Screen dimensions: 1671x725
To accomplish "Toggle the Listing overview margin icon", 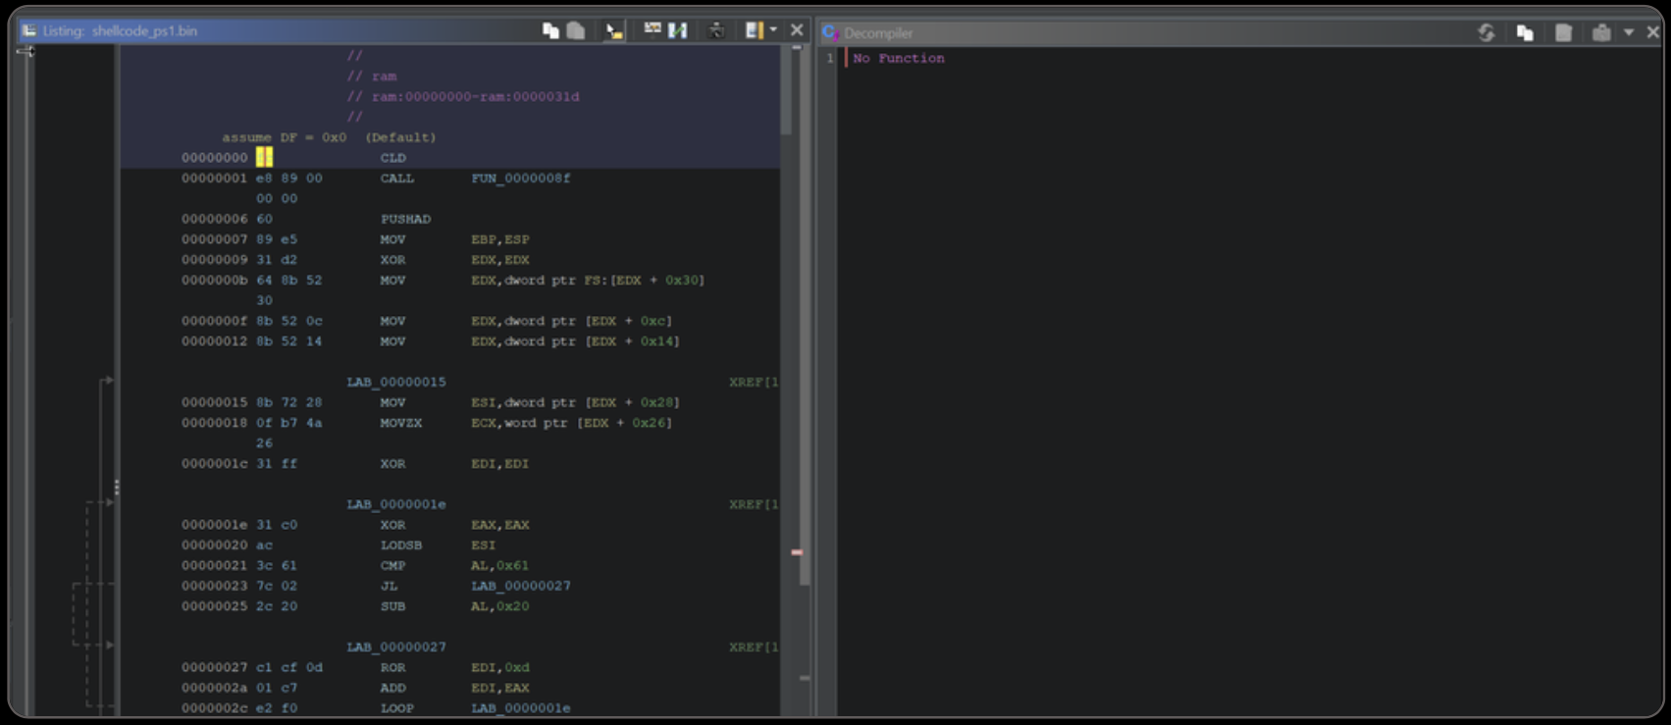I will pos(753,31).
